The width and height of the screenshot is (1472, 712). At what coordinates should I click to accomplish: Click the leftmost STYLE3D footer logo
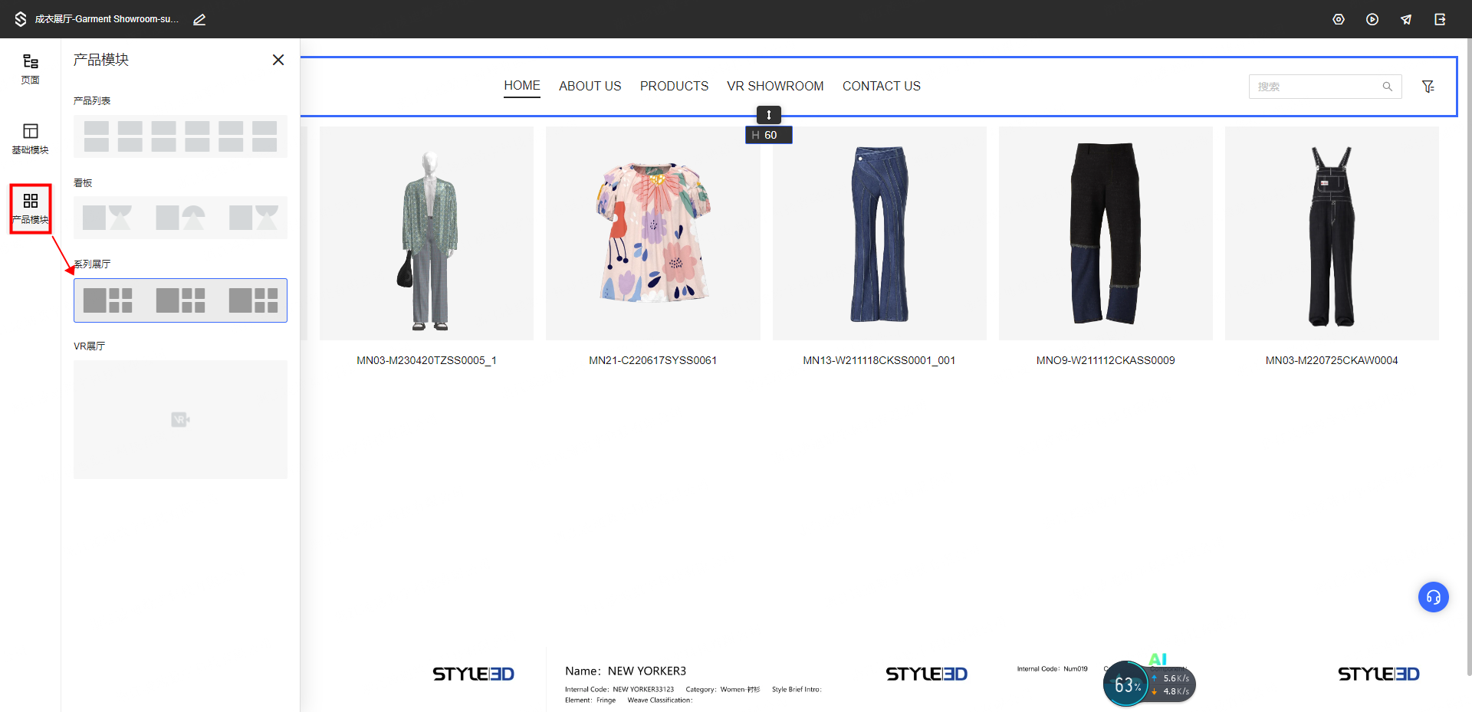(473, 674)
